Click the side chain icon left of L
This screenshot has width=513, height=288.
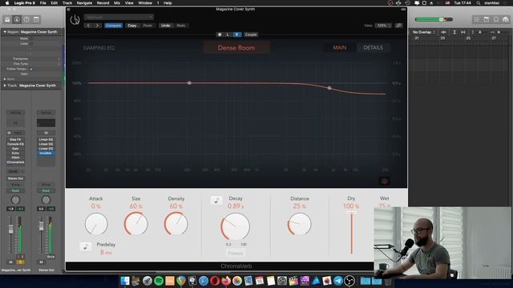point(220,34)
